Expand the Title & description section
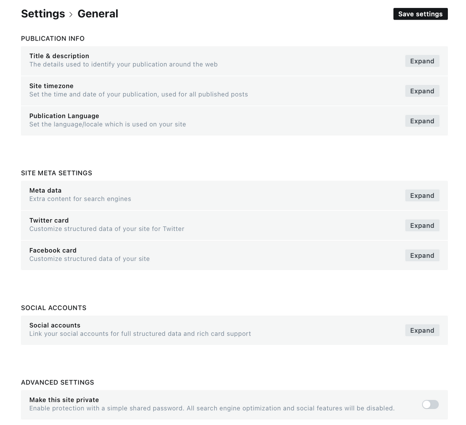Viewport: 466px width, 425px height. [422, 61]
